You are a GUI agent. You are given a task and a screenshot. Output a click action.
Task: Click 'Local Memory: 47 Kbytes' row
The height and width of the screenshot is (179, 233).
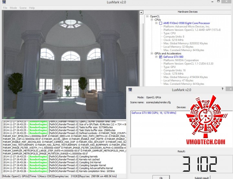tap(178, 80)
